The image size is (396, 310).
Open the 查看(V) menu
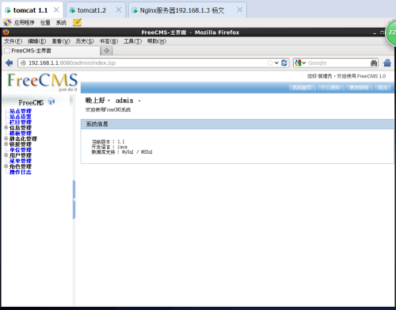[61, 41]
